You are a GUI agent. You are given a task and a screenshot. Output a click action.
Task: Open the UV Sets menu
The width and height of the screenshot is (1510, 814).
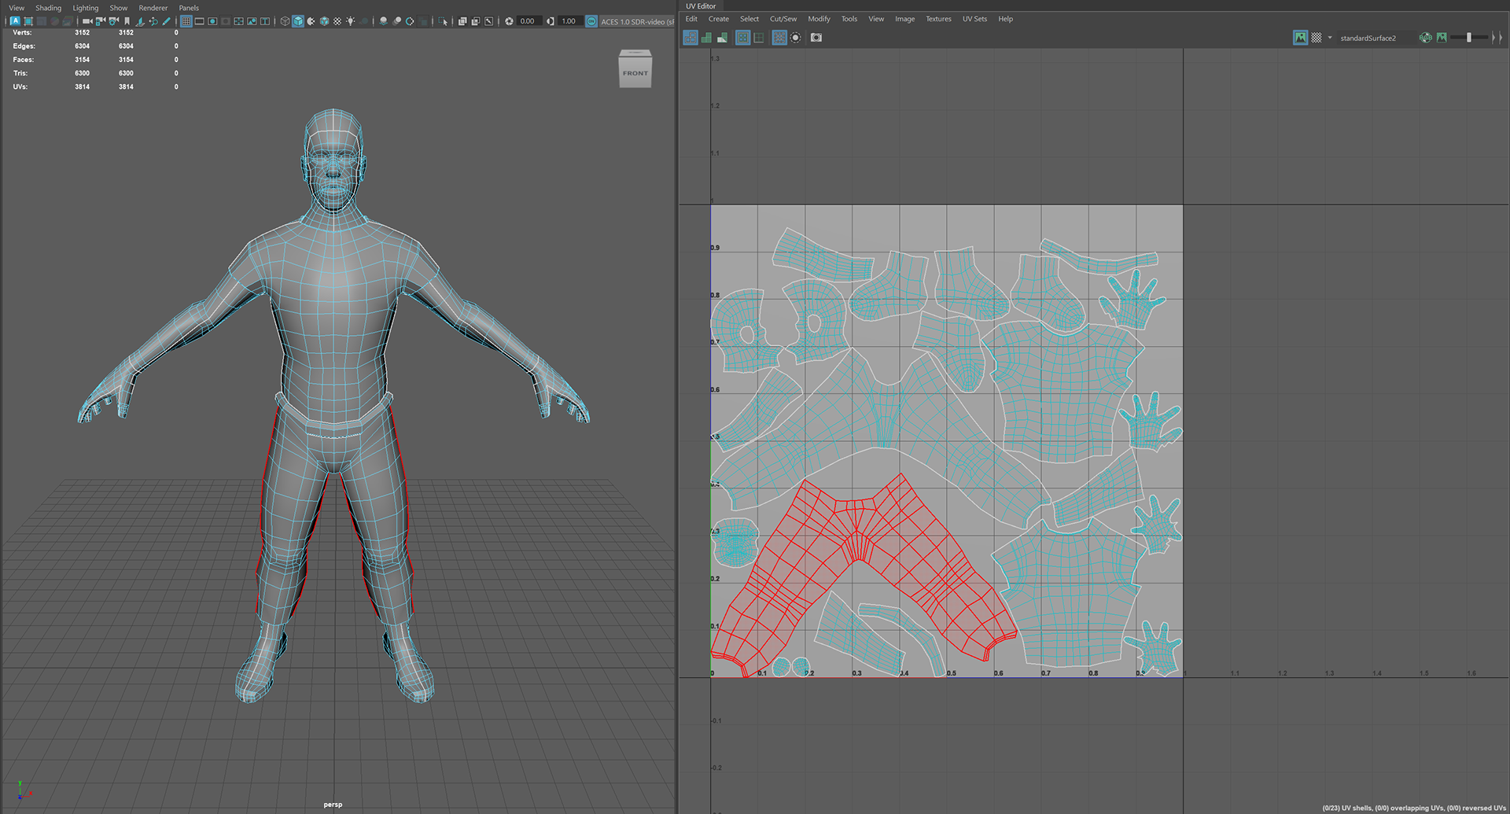point(974,19)
